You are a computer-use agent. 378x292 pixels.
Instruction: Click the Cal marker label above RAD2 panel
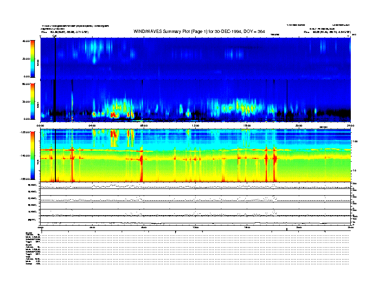pos(54,36)
